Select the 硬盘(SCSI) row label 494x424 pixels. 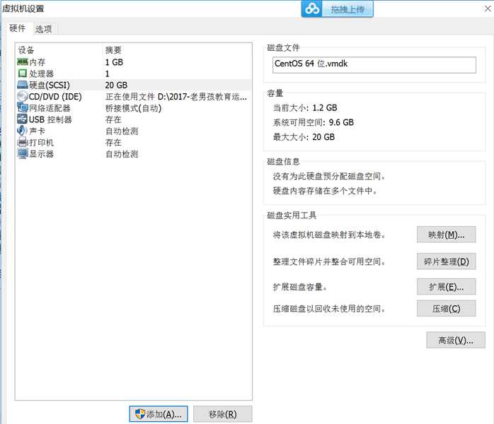point(49,85)
